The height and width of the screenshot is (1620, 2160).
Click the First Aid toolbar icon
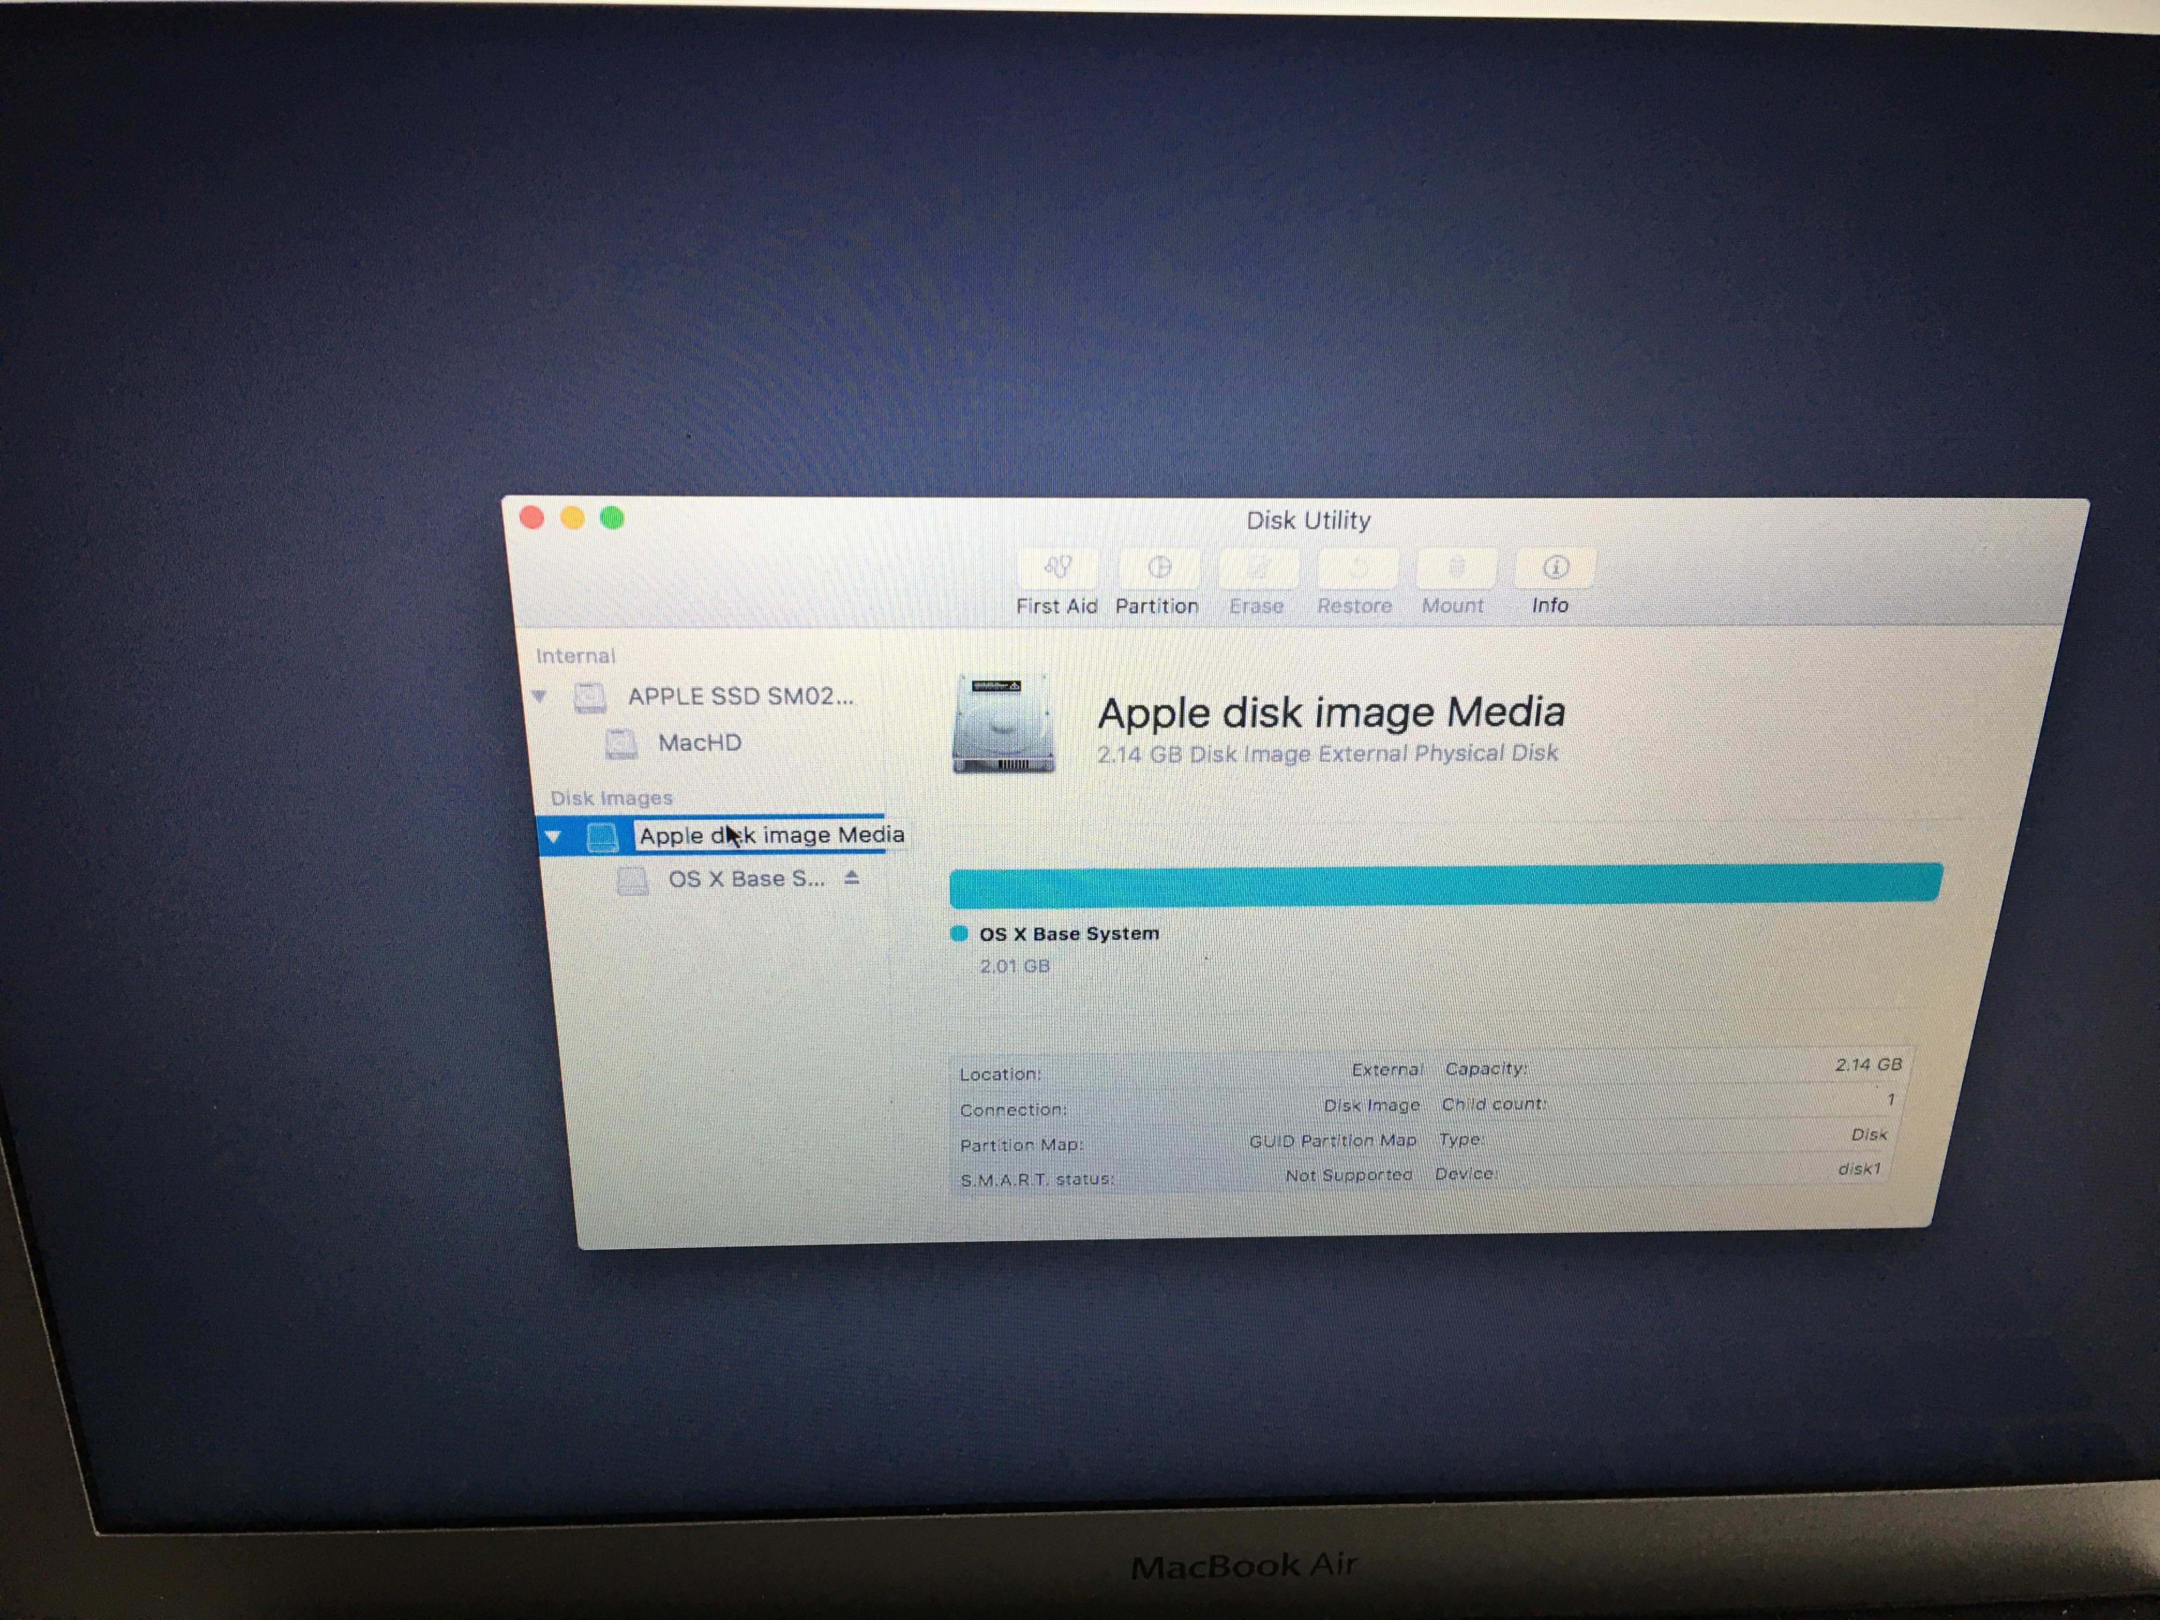(1057, 568)
